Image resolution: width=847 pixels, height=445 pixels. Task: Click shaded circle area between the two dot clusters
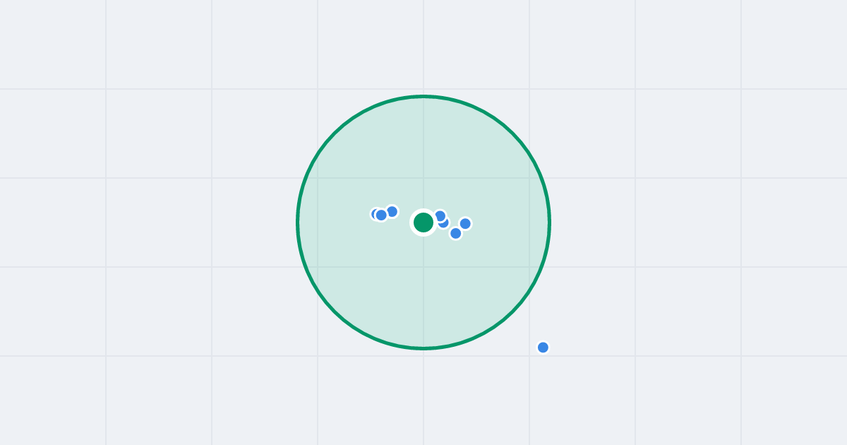tap(406, 222)
